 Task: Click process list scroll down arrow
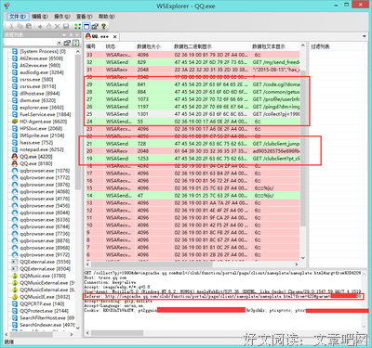point(77,328)
